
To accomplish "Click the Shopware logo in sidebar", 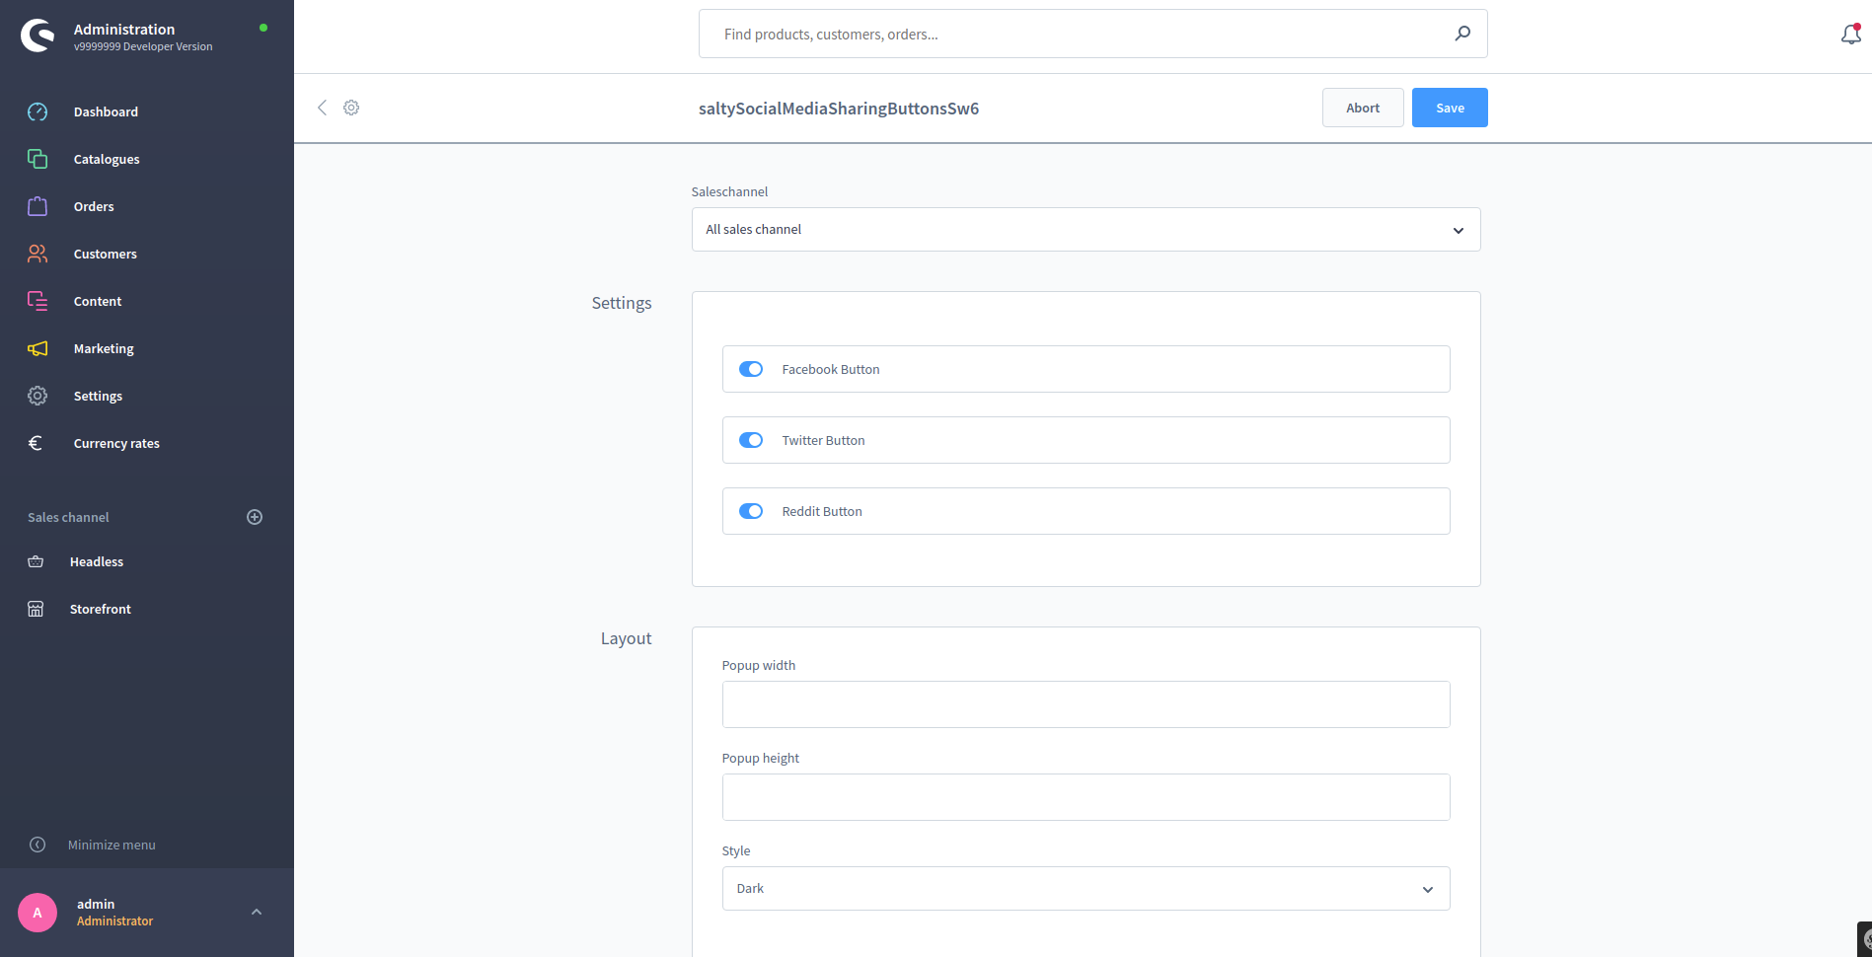I will click(x=37, y=37).
